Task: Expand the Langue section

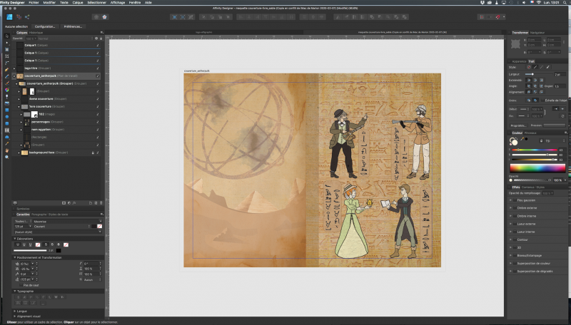Action: 15,311
